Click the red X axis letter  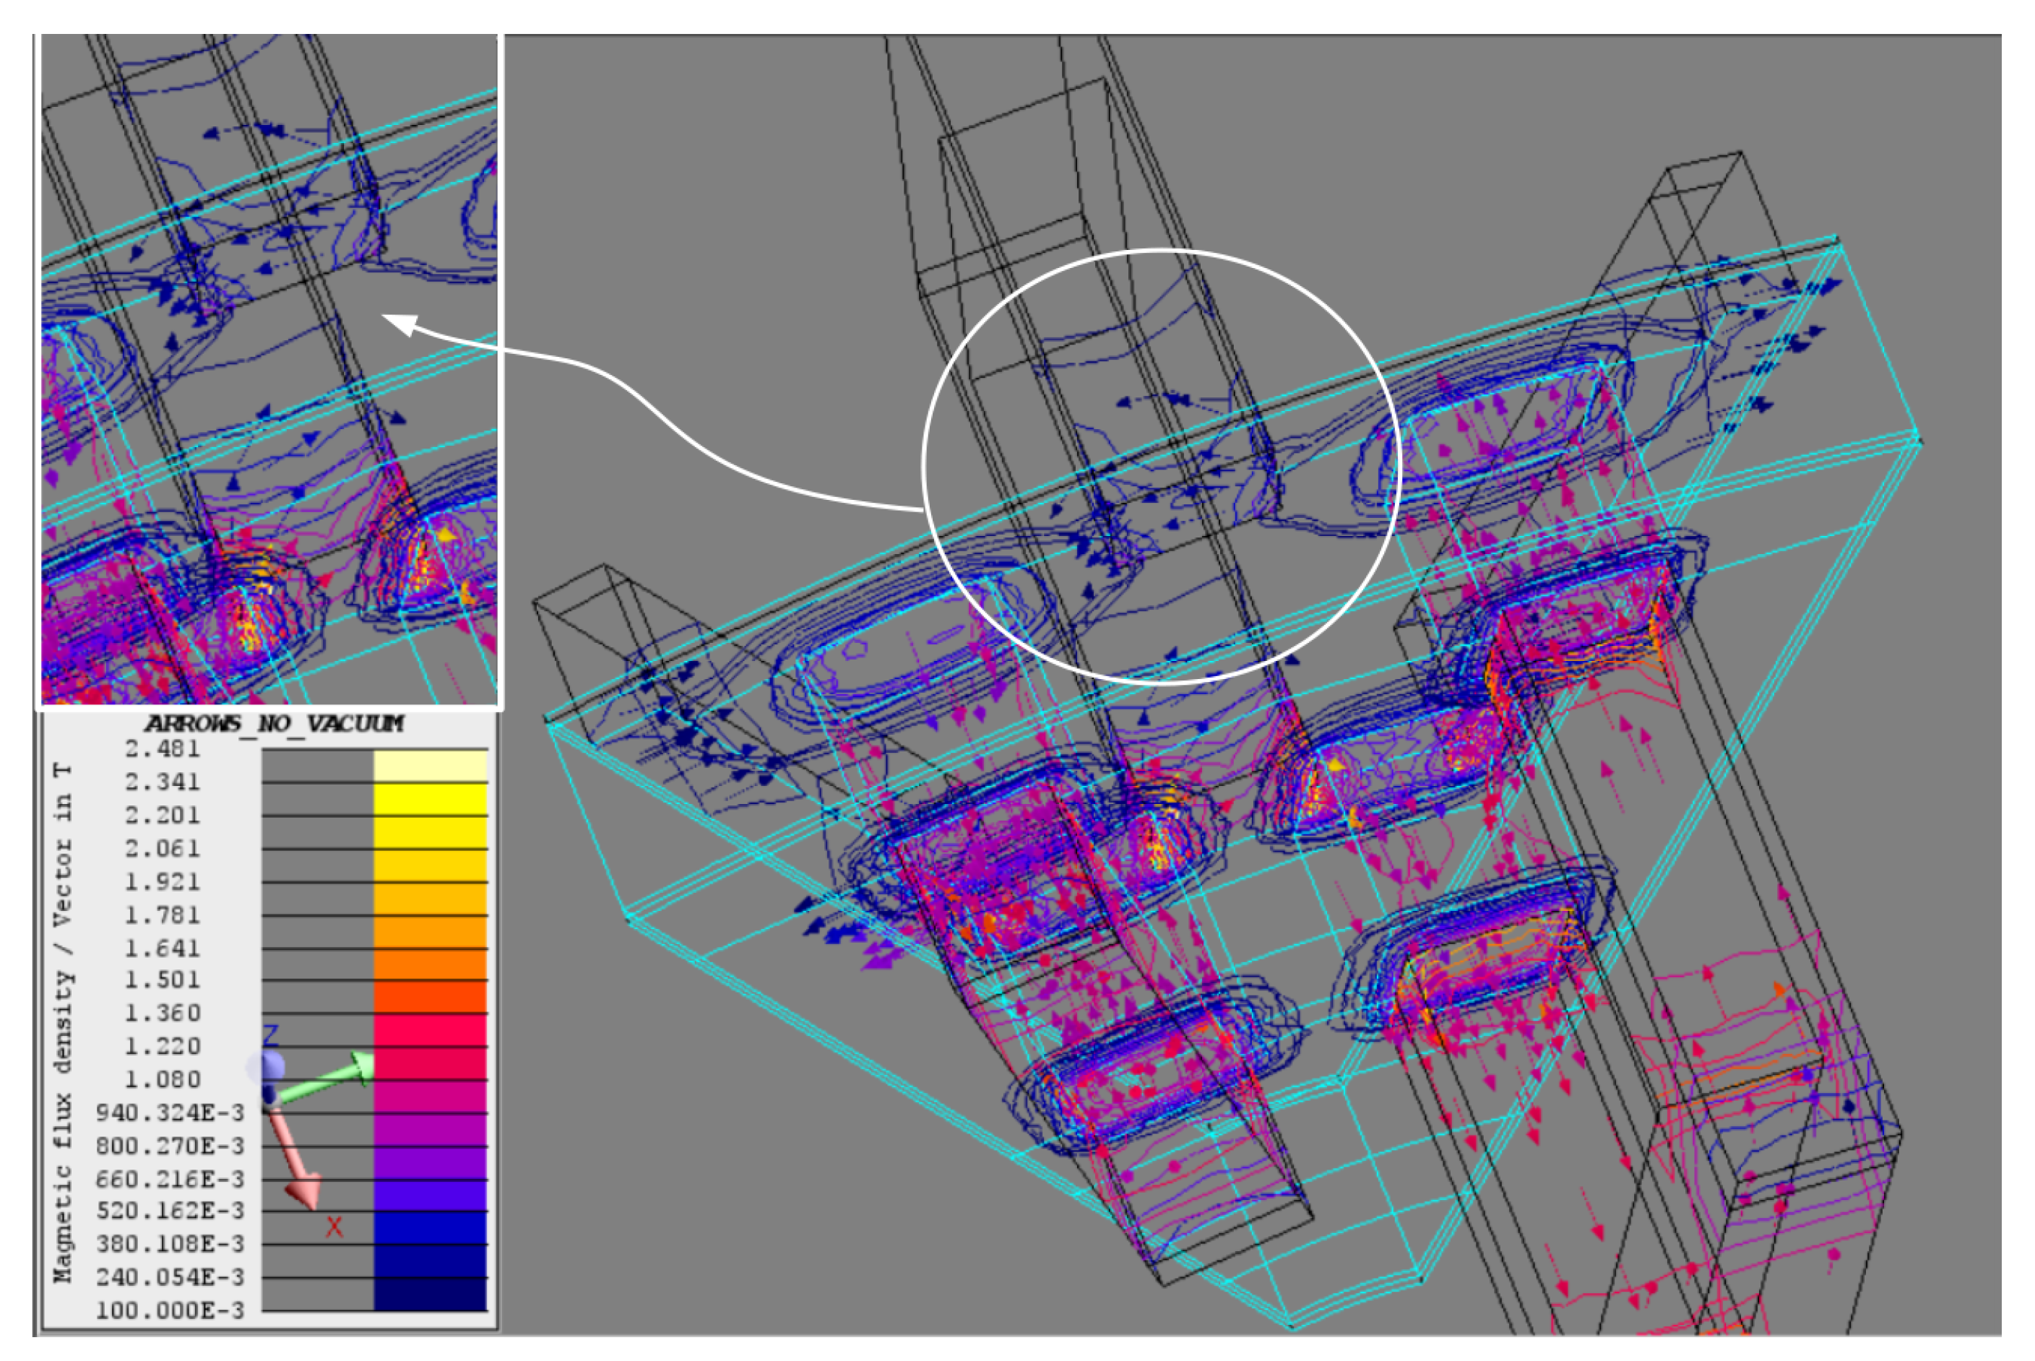click(x=334, y=1227)
